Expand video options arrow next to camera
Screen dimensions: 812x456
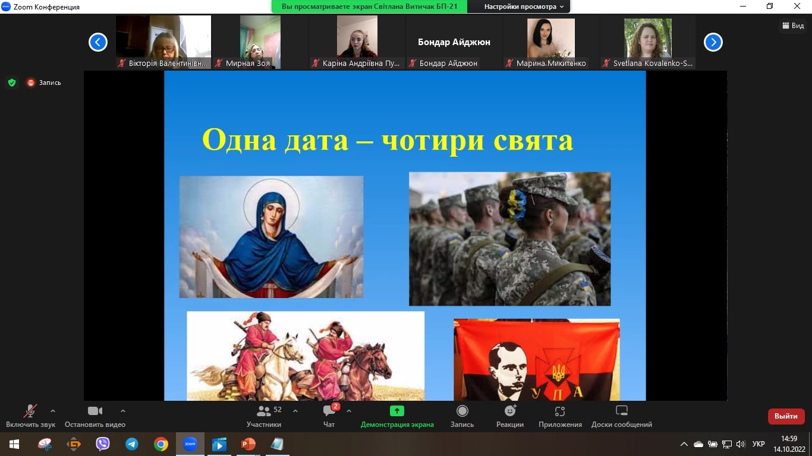click(x=123, y=410)
